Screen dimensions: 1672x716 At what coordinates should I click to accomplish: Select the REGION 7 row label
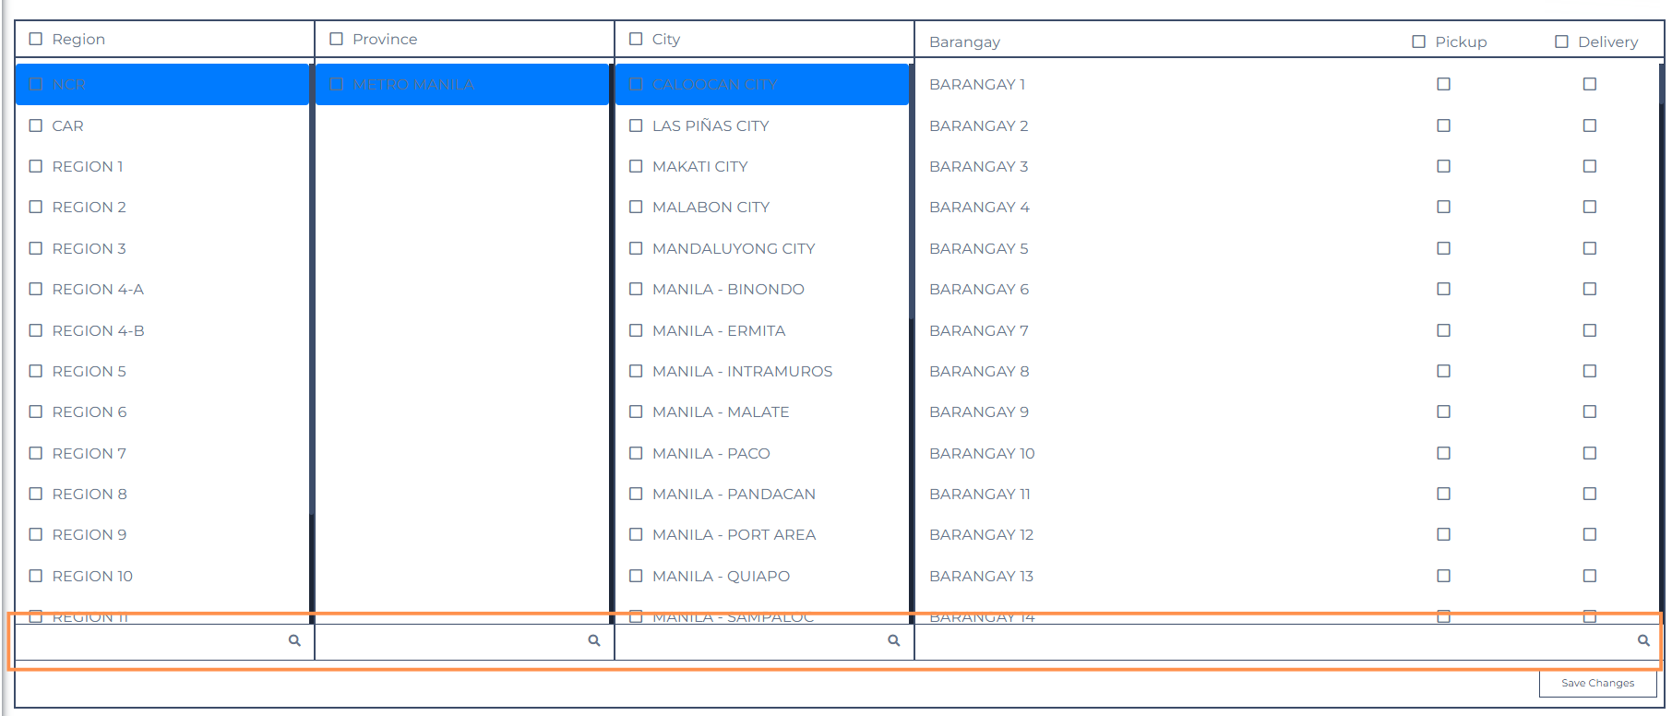point(89,453)
